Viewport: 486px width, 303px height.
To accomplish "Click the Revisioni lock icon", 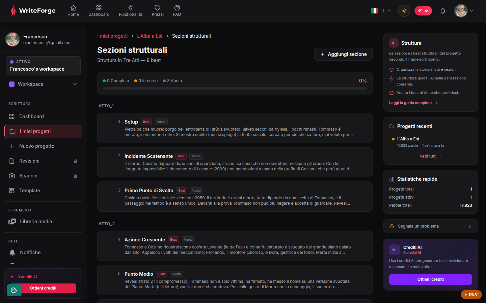I will [x=76, y=161].
